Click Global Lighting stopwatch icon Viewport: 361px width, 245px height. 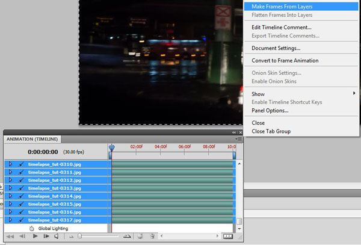[31, 228]
